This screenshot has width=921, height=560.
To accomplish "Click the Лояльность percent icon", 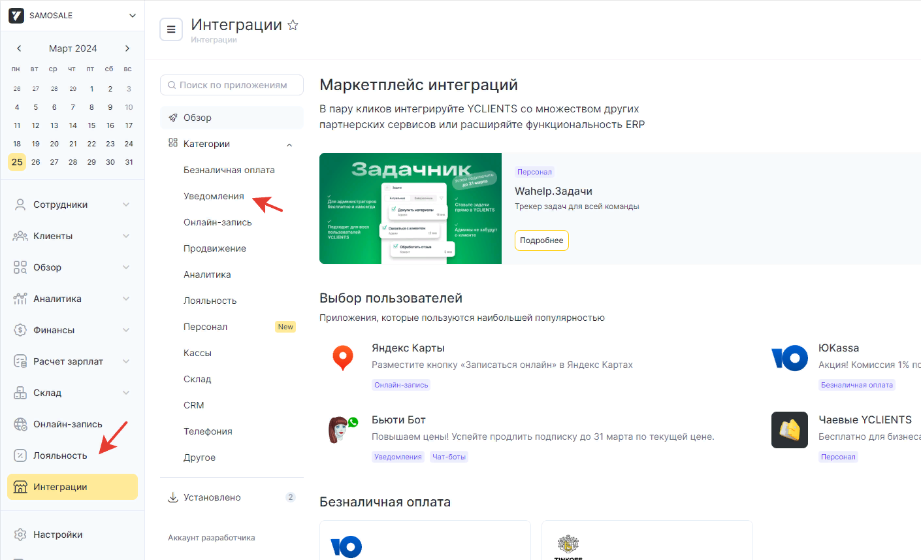I will (x=20, y=455).
